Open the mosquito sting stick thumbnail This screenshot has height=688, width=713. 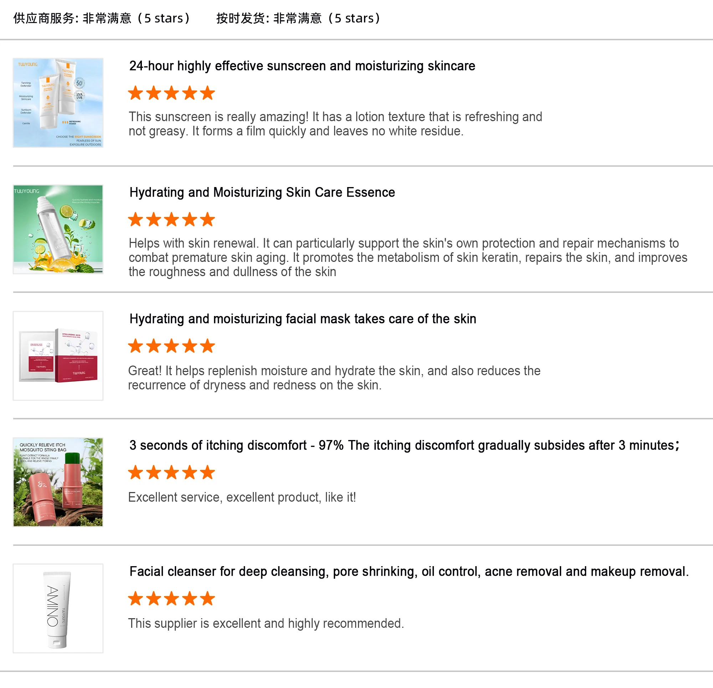[58, 482]
